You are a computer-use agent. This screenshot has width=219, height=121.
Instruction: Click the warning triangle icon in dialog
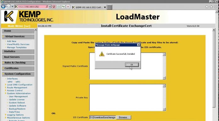[102, 54]
